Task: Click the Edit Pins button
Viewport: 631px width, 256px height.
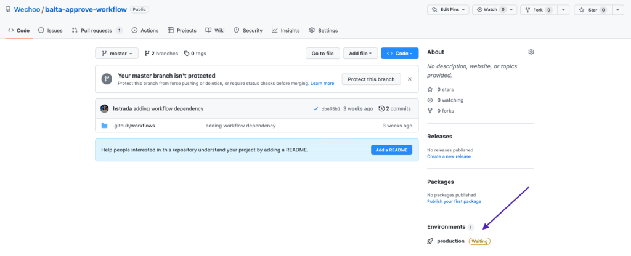Action: pyautogui.click(x=448, y=10)
